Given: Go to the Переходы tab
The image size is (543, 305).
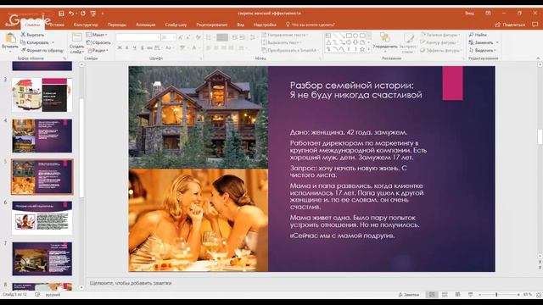Looking at the screenshot, I should click(x=117, y=25).
